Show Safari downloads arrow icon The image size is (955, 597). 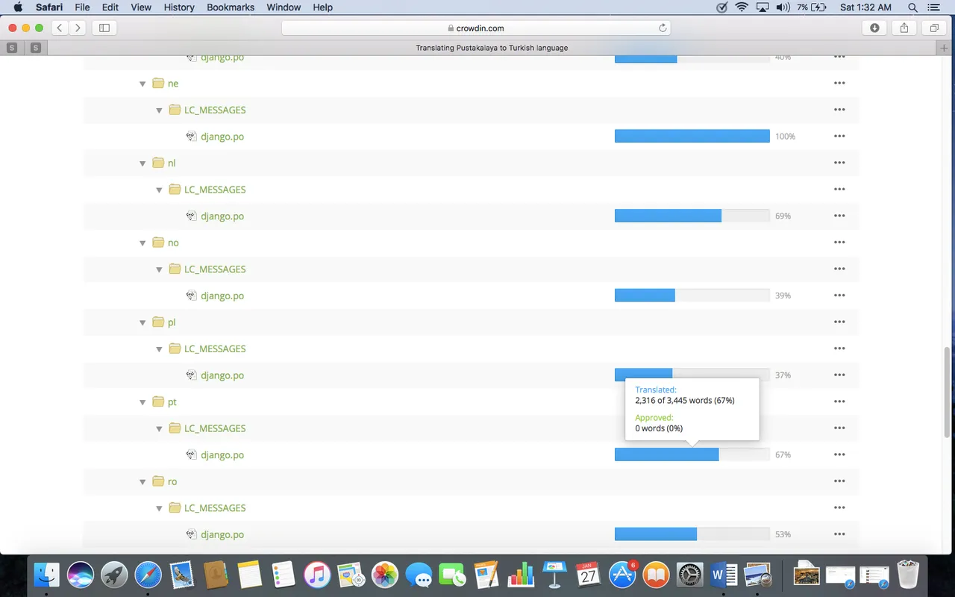874,28
